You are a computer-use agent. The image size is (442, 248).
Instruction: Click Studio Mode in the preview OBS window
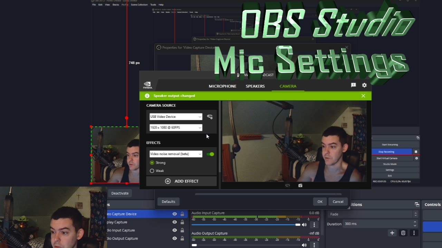click(390, 164)
